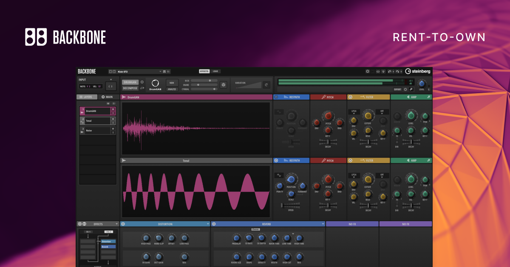Click the lightning bolt icon in top toolbar

[383, 72]
